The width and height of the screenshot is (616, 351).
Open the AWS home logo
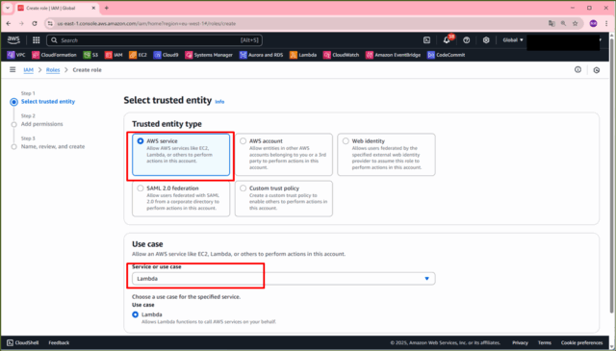(13, 40)
